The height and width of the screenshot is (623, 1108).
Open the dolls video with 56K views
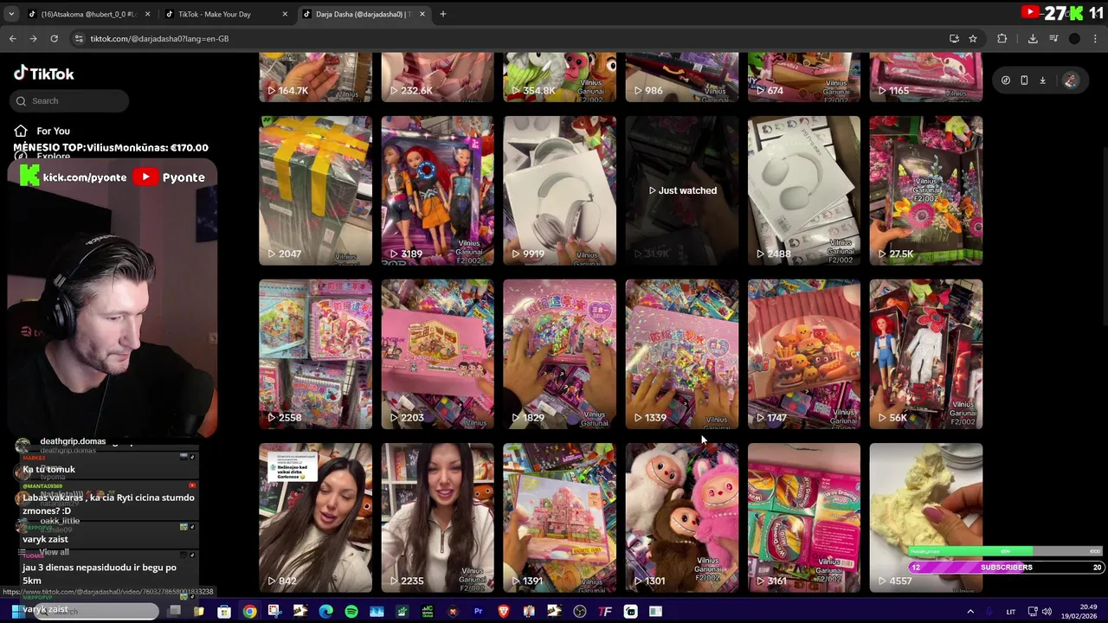tap(925, 354)
